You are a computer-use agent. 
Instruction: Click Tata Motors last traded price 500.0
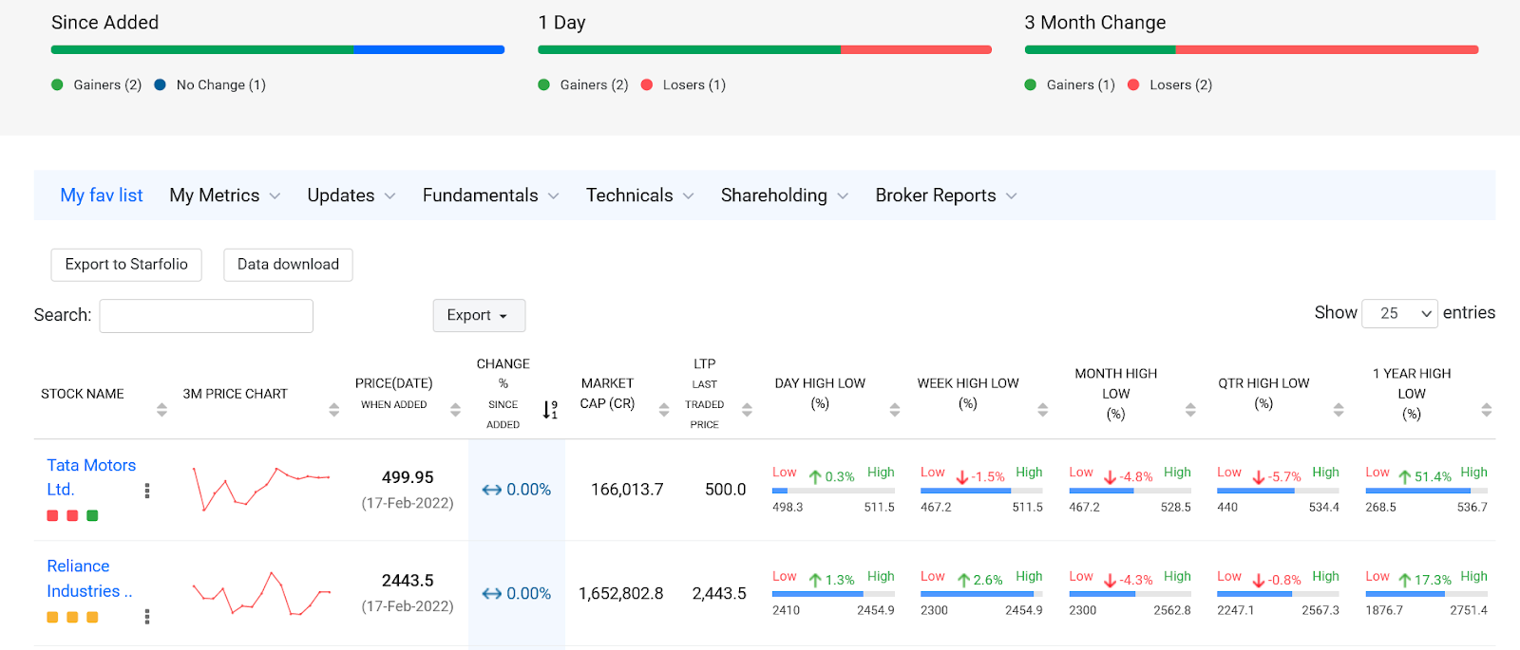pos(726,490)
